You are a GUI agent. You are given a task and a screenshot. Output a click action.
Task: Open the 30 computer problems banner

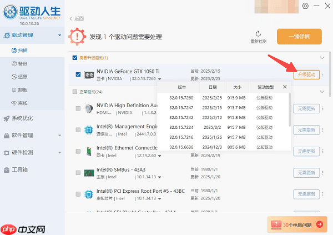click(297, 224)
